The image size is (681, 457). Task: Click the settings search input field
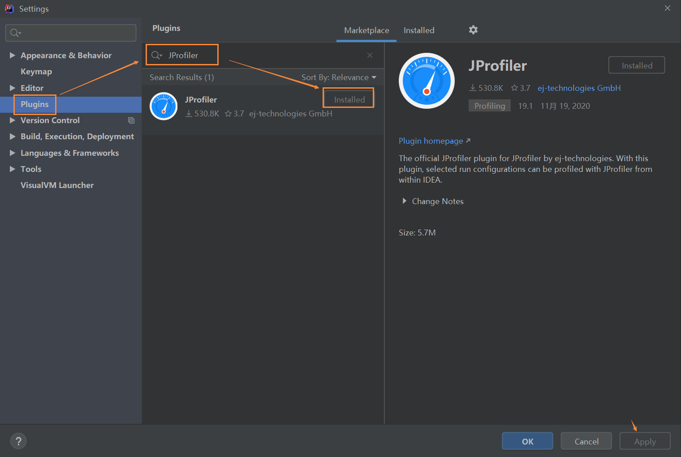coord(76,33)
